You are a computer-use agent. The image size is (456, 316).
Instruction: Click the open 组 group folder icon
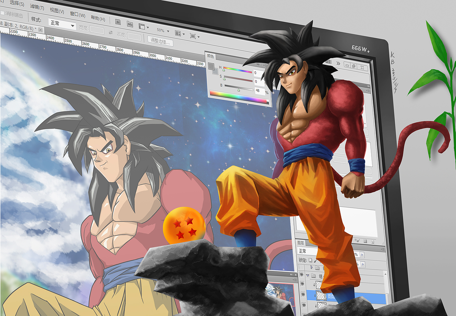(313, 275)
